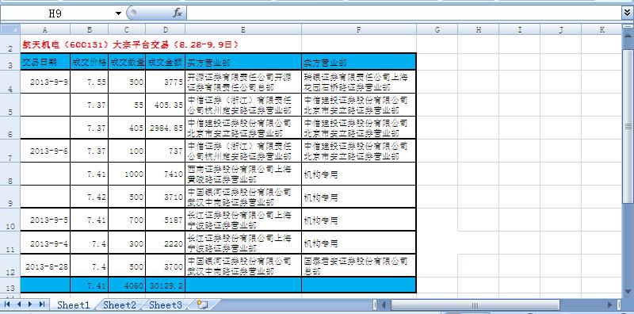Click horizontal scrollbar left arrow
The width and height of the screenshot is (634, 314).
[x=384, y=304]
